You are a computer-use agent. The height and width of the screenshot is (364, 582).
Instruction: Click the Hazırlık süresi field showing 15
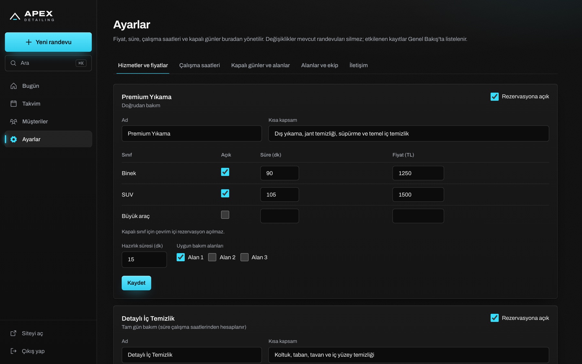click(x=144, y=259)
